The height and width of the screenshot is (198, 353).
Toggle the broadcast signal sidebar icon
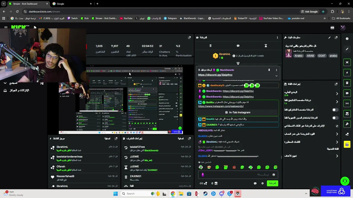(x=347, y=103)
